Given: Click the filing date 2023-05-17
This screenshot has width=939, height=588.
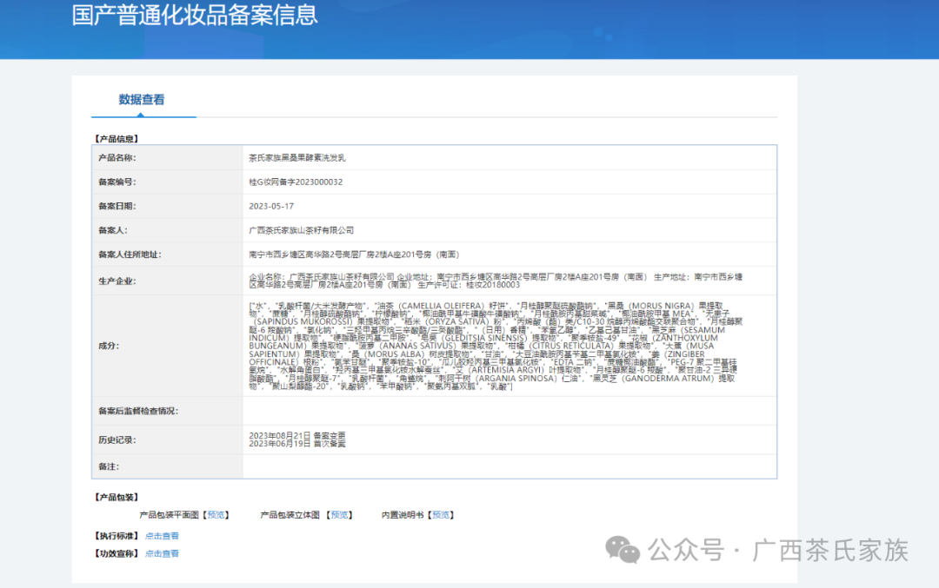Looking at the screenshot, I should click(271, 207).
